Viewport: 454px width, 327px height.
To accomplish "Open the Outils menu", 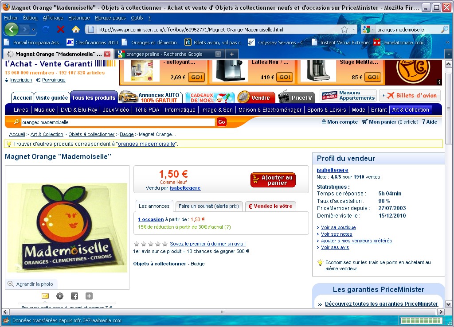I will (137, 18).
